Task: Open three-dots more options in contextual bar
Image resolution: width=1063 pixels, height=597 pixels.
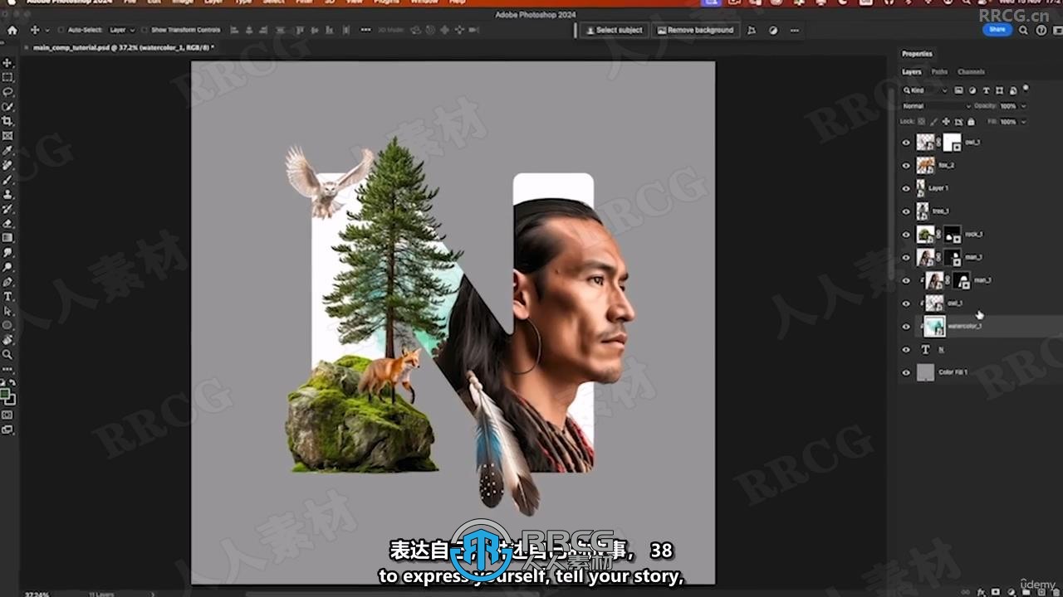Action: [795, 30]
